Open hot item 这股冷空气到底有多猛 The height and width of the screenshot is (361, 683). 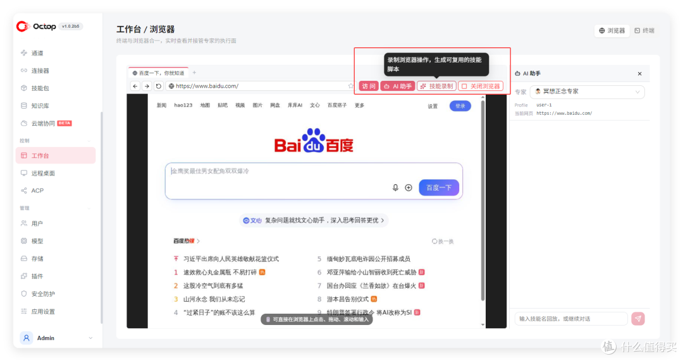point(213,286)
